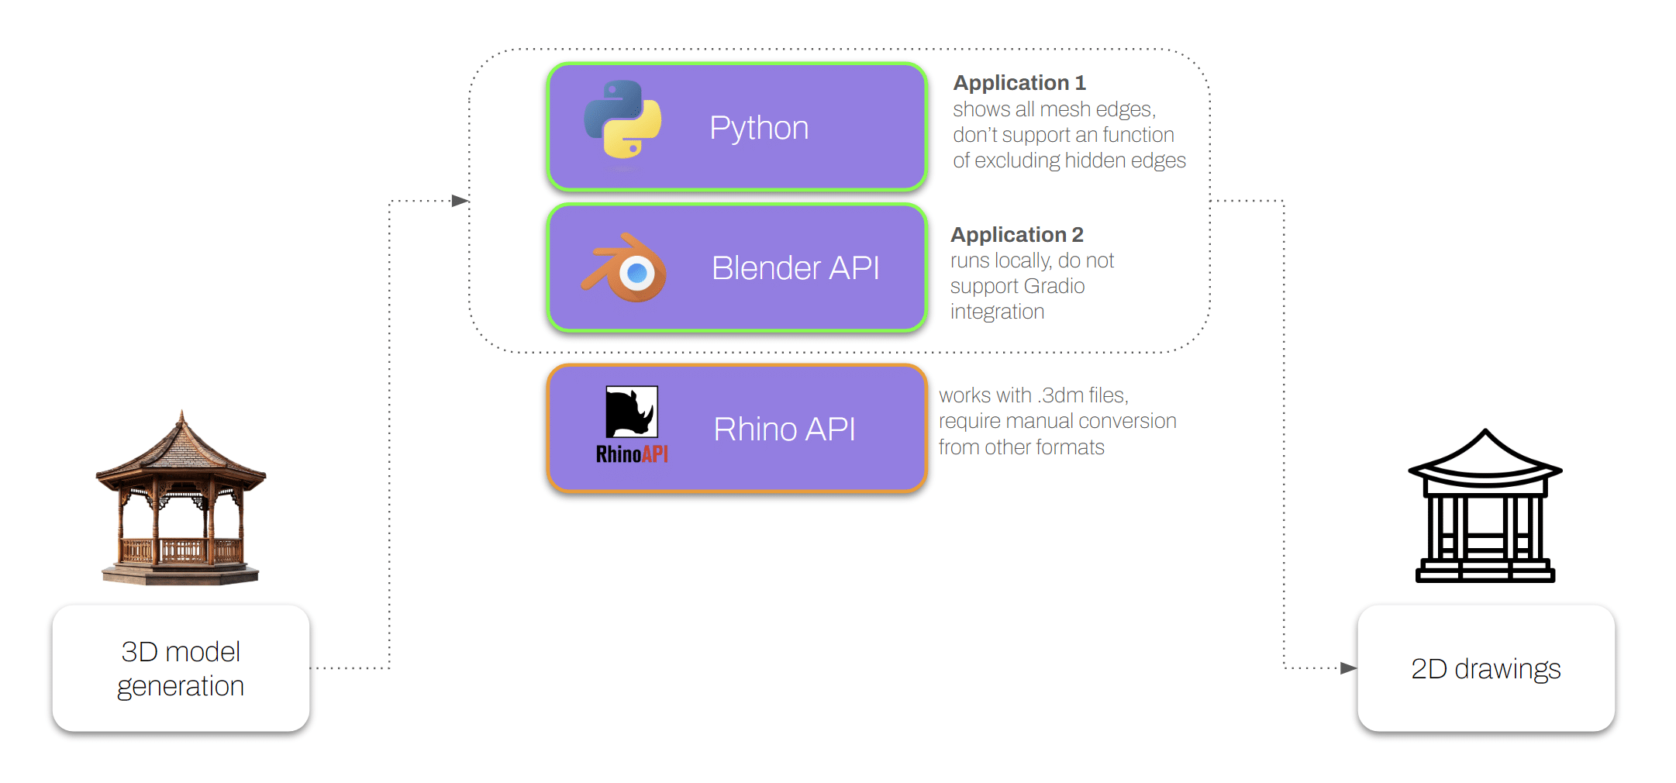Click the Python snake logo icon
The width and height of the screenshot is (1676, 783).
tap(622, 119)
